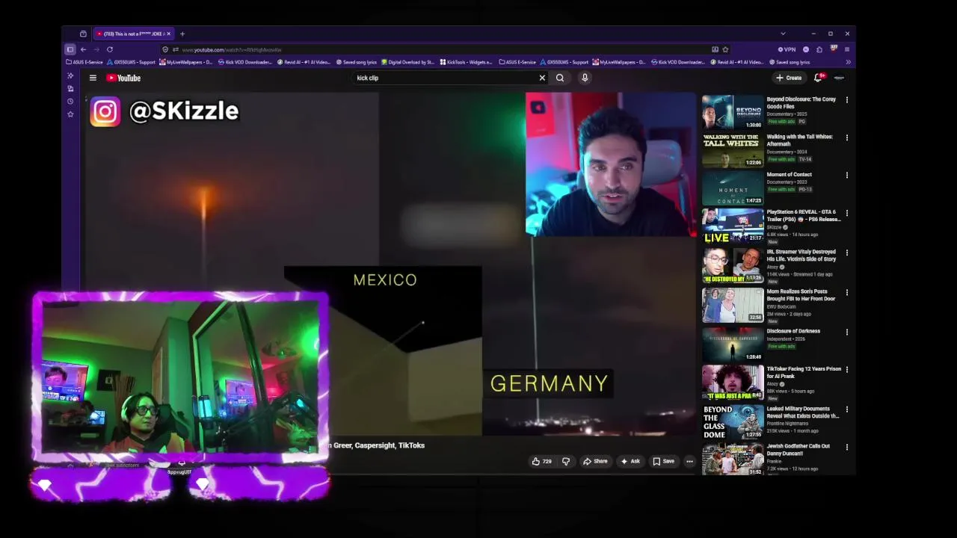Open more actions ellipsis under video
This screenshot has height=538, width=957.
[x=689, y=461]
